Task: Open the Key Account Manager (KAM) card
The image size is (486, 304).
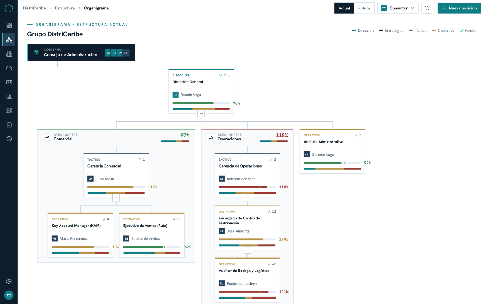Action: (80, 235)
